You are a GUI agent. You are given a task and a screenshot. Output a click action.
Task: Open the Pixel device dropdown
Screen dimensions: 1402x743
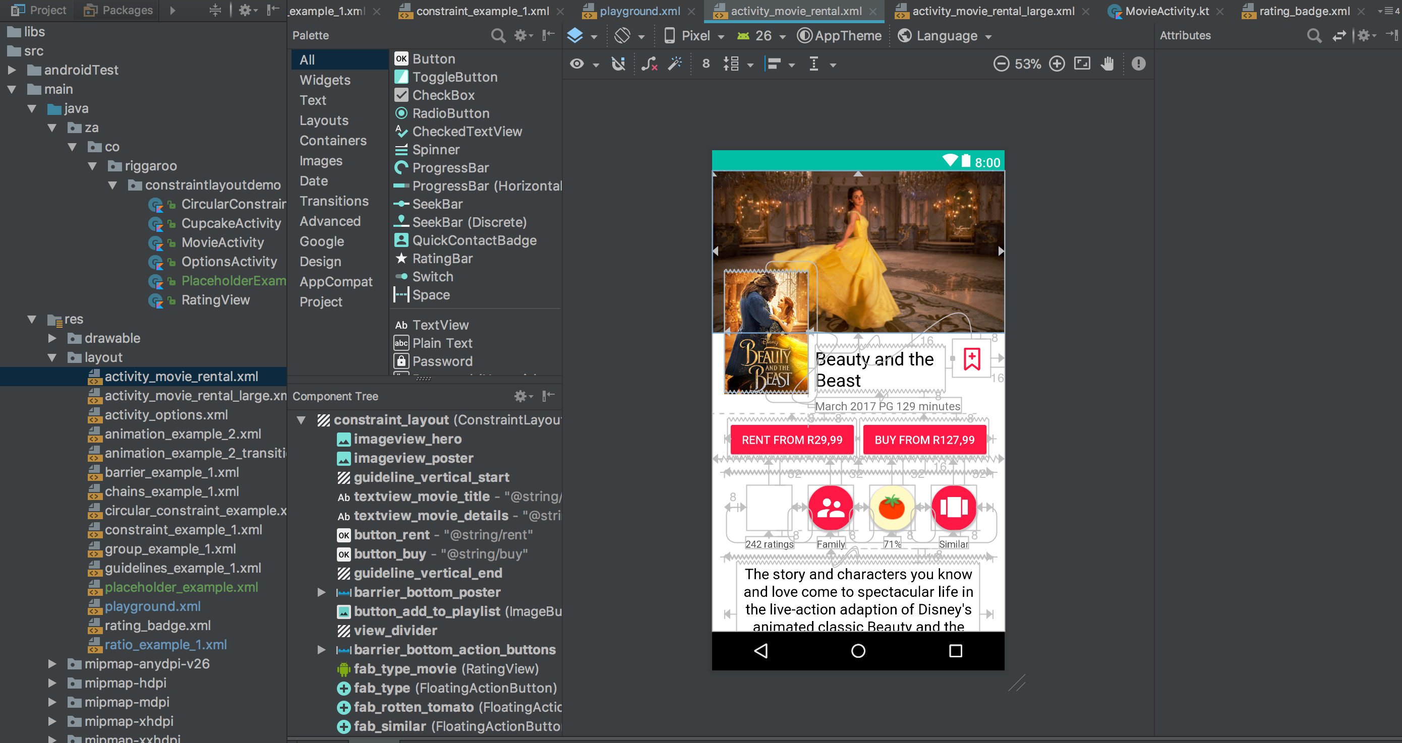click(x=694, y=36)
